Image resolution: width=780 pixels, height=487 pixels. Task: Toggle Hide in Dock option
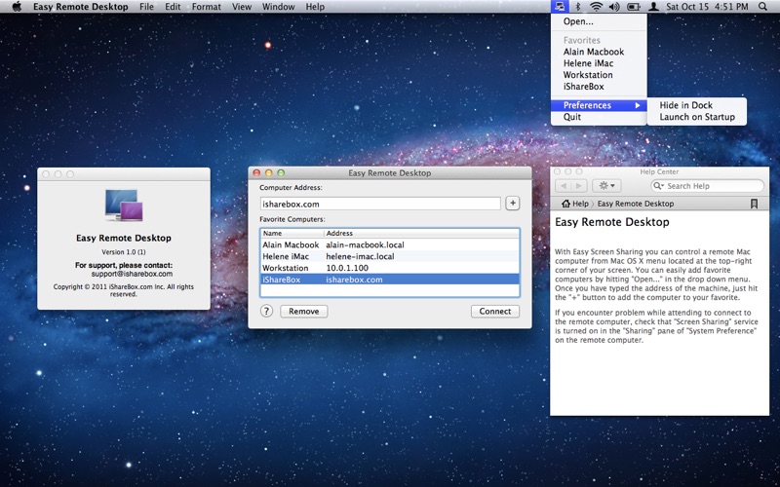[696, 105]
